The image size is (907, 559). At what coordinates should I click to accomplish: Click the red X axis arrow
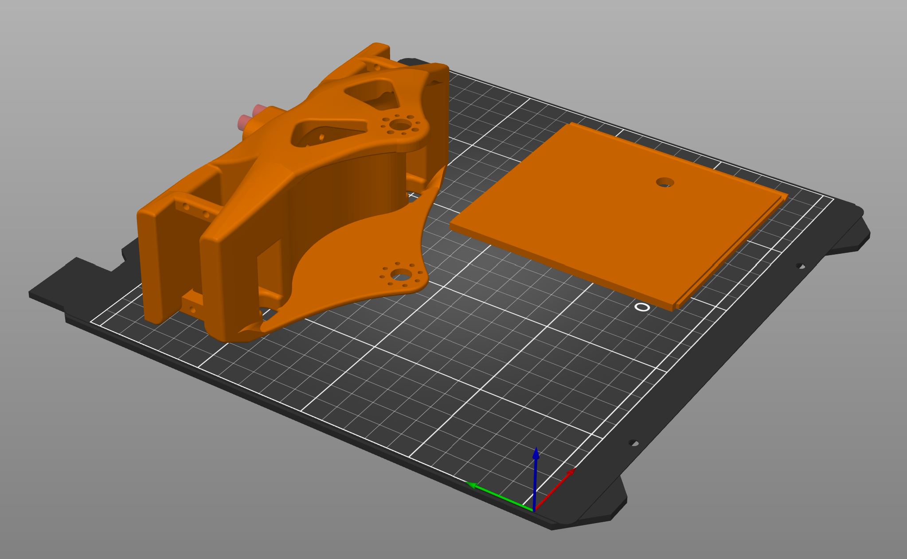pyautogui.click(x=555, y=489)
